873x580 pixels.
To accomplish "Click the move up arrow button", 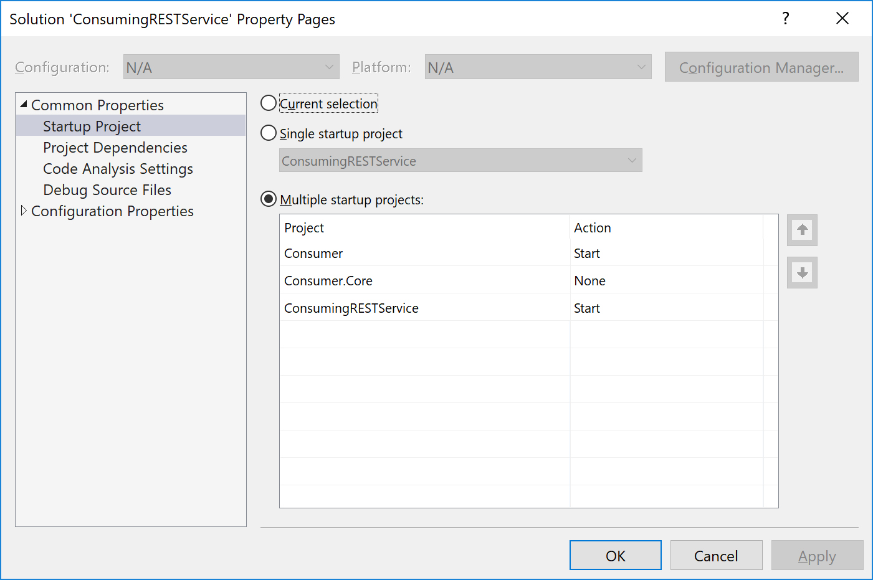I will (x=802, y=231).
